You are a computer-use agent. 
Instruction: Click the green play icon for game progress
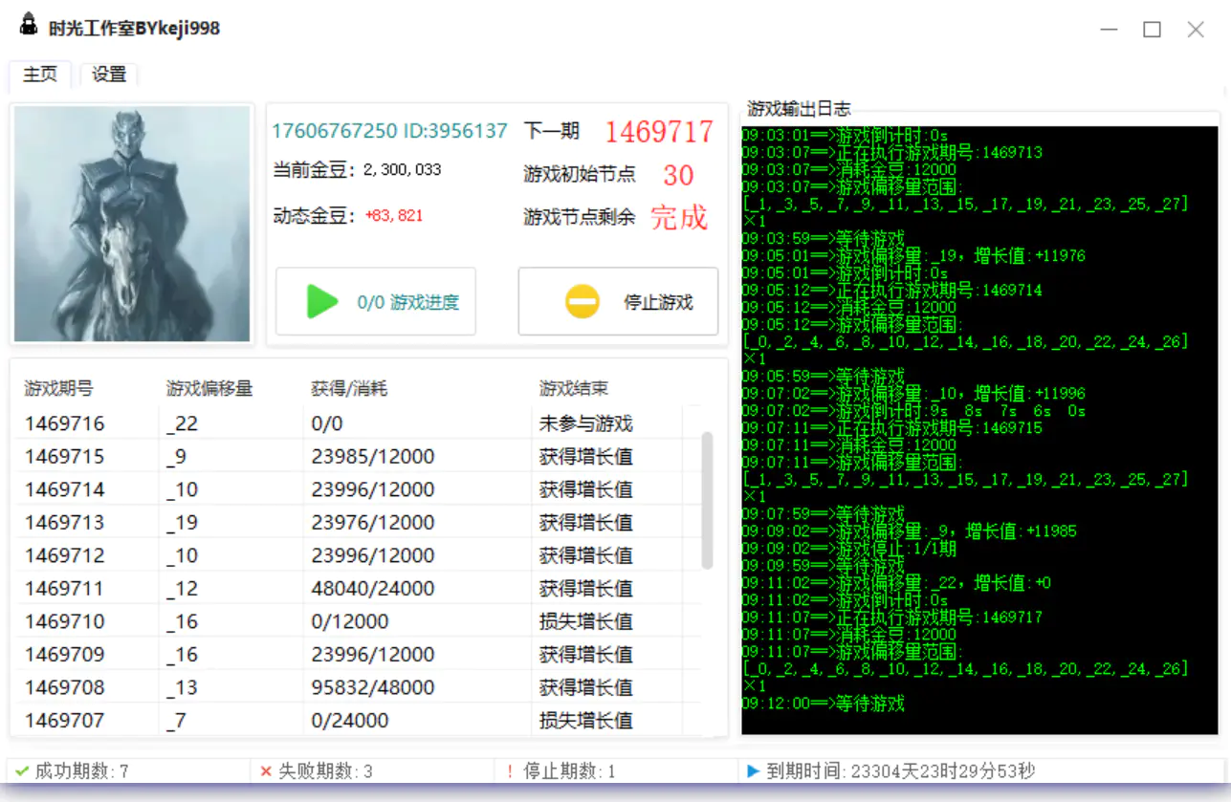[x=322, y=302]
